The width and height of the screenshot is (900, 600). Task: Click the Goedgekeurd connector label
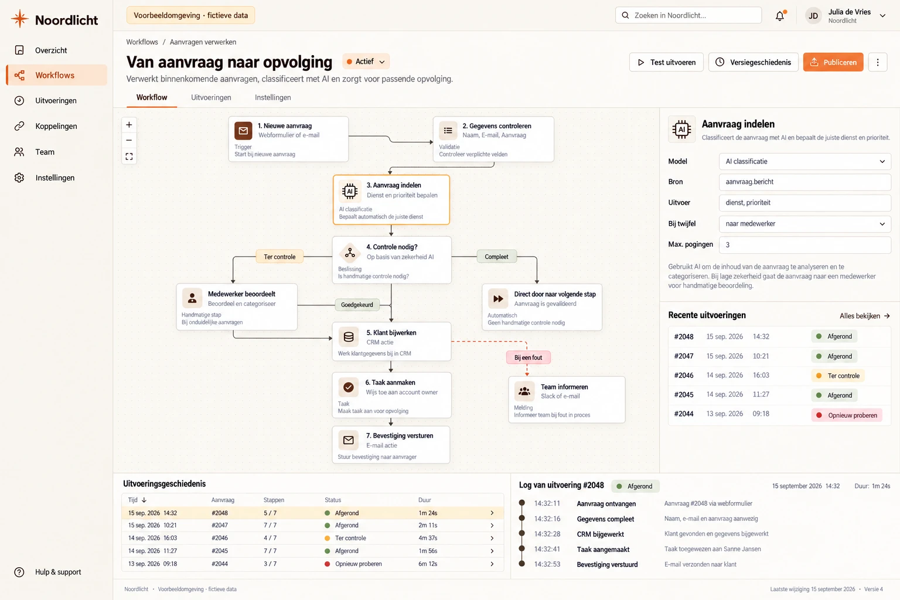pyautogui.click(x=357, y=305)
